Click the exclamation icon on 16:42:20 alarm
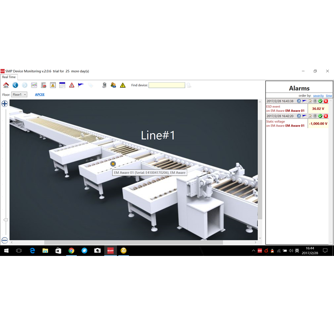The width and height of the screenshot is (334, 334). 315,116
